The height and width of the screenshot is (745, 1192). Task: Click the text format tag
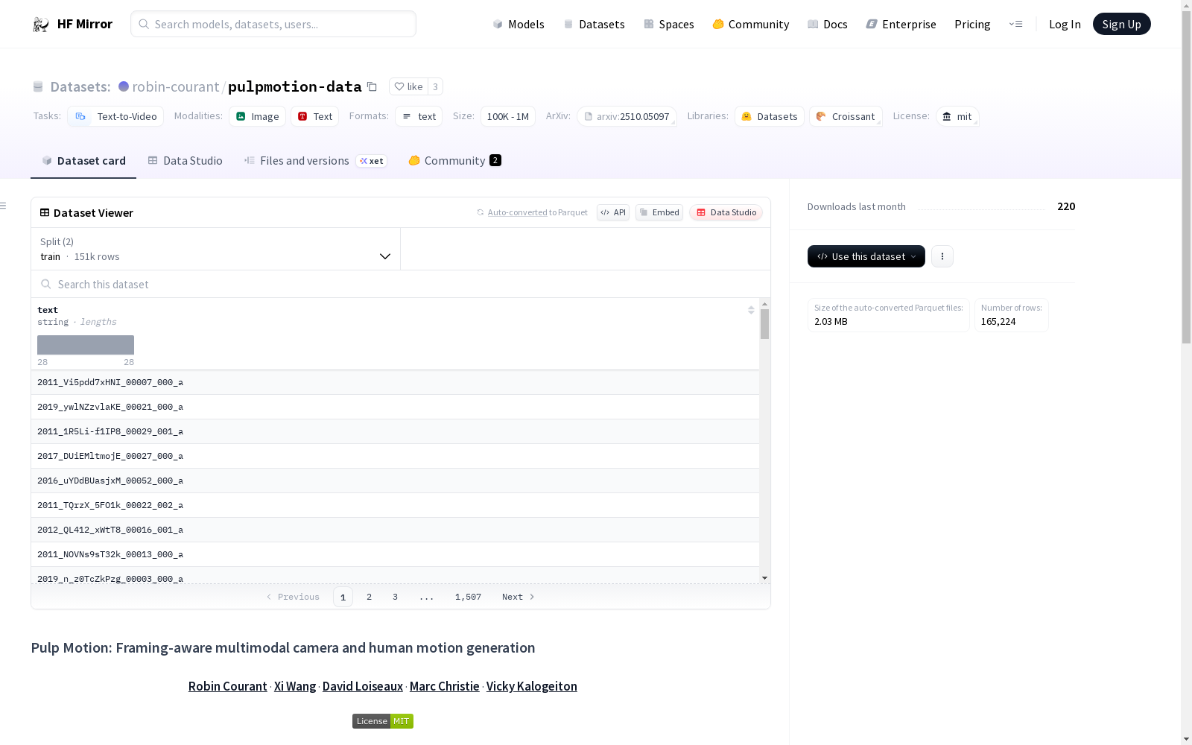[419, 116]
